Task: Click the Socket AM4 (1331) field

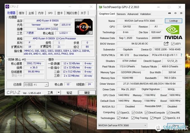Action: coord(47,29)
